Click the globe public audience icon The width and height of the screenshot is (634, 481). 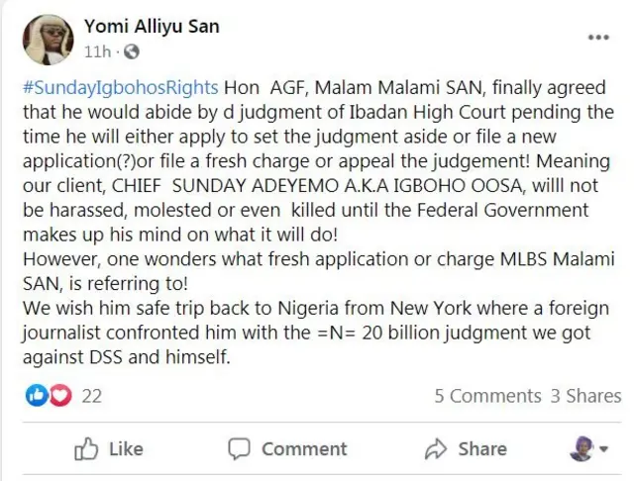(133, 51)
